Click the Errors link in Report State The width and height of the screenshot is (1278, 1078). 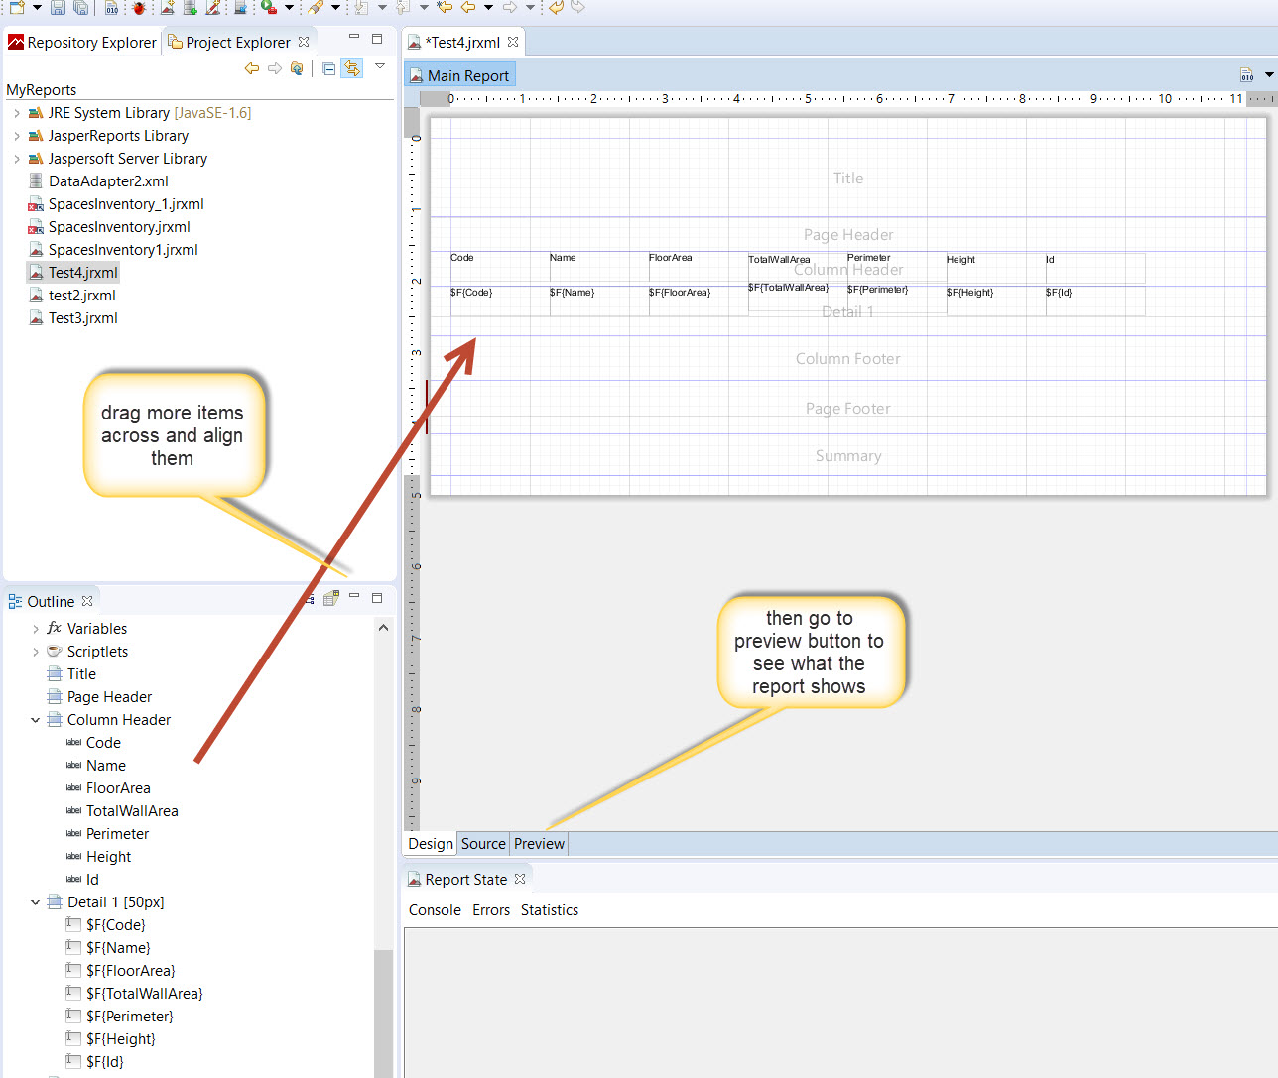(x=490, y=910)
